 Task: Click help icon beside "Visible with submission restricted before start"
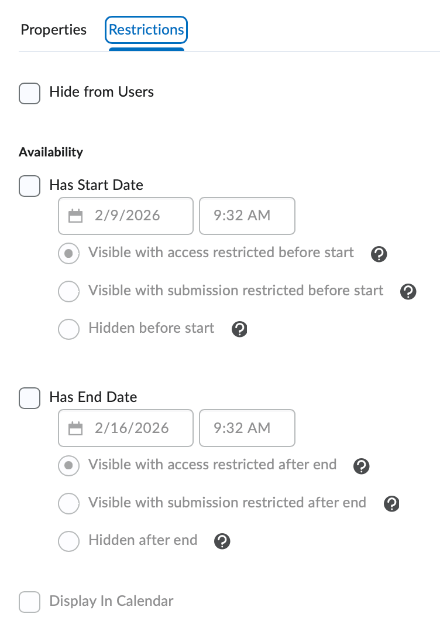click(x=408, y=291)
